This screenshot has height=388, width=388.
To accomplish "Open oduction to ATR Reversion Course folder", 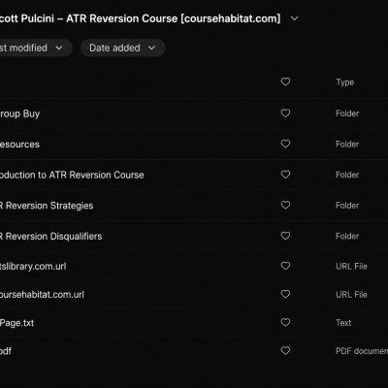I will pyautogui.click(x=72, y=175).
